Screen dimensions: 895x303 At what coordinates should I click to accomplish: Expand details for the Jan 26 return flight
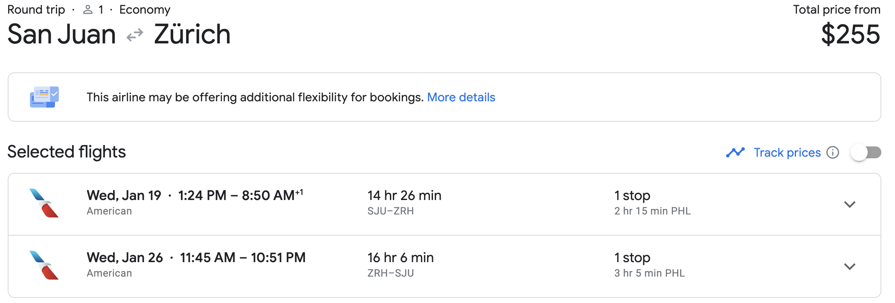tap(849, 267)
